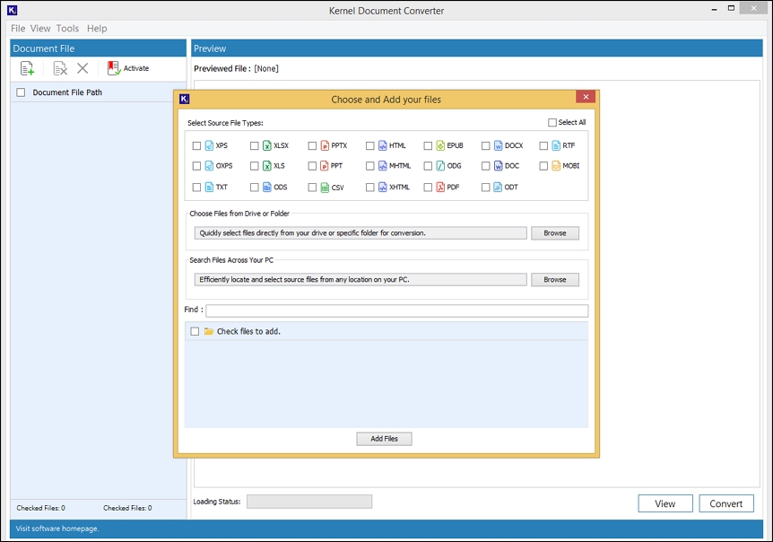Click the Convert button
The image size is (773, 542).
726,503
